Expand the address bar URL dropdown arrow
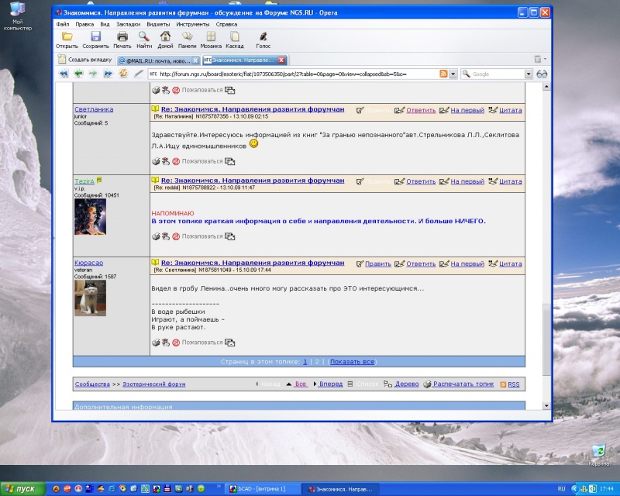Viewport: 620px width, 496px height. tap(453, 74)
